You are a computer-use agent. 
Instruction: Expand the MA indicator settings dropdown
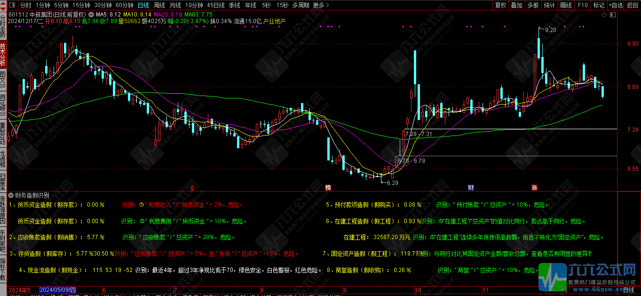(91, 15)
